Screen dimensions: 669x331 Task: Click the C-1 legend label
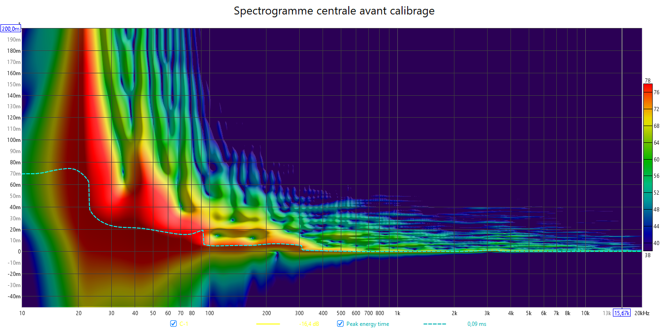click(x=184, y=324)
